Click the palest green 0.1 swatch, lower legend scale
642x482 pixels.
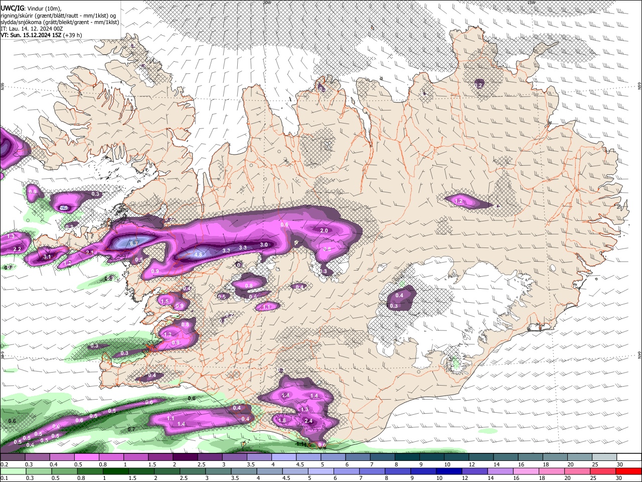(13, 471)
